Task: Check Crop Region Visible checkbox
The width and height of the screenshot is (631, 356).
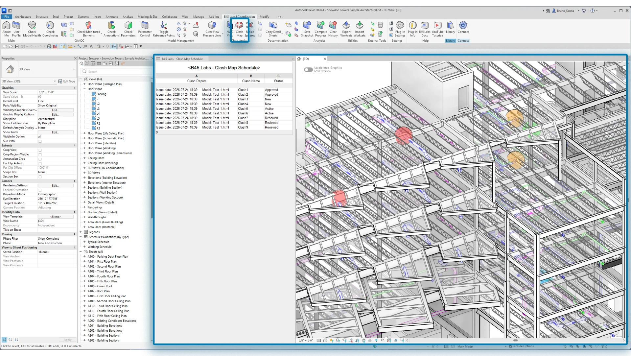Action: tap(40, 154)
